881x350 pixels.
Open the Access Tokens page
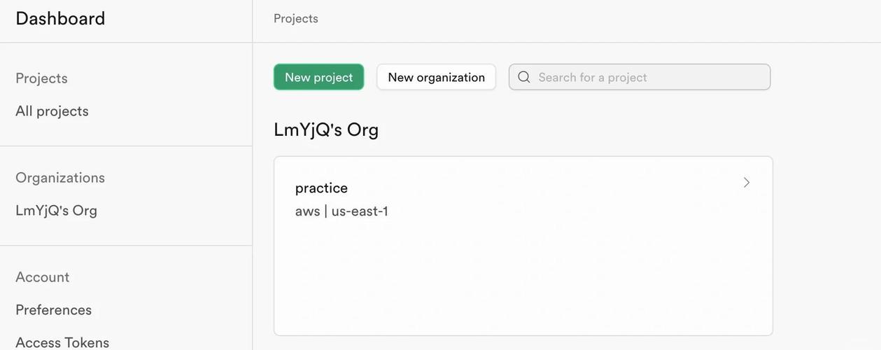tap(62, 342)
